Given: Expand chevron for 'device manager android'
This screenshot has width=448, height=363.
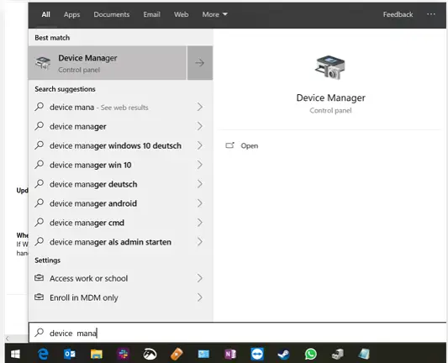Looking at the screenshot, I should pos(200,203).
